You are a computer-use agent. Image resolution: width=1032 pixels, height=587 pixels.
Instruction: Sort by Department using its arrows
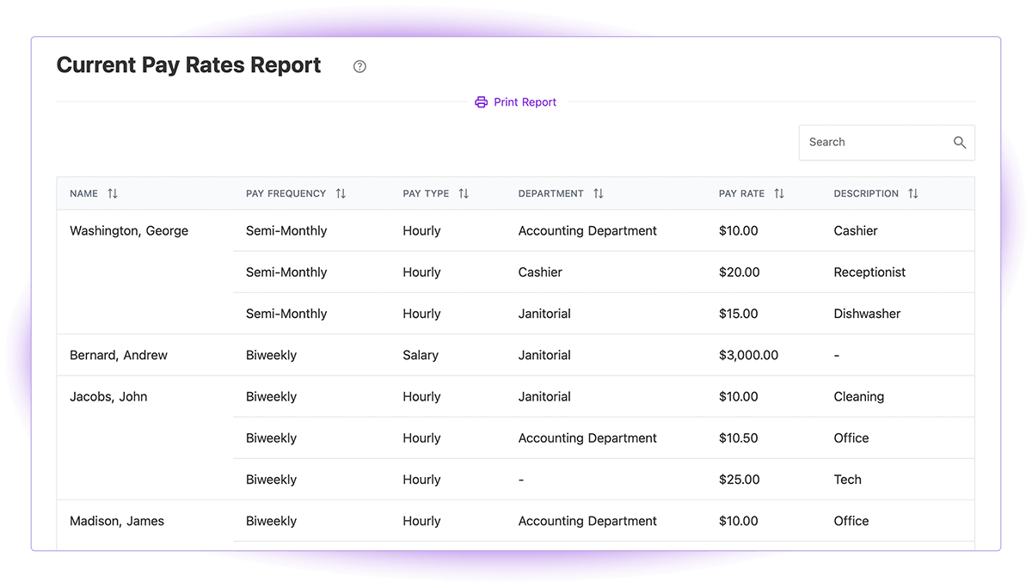(599, 193)
